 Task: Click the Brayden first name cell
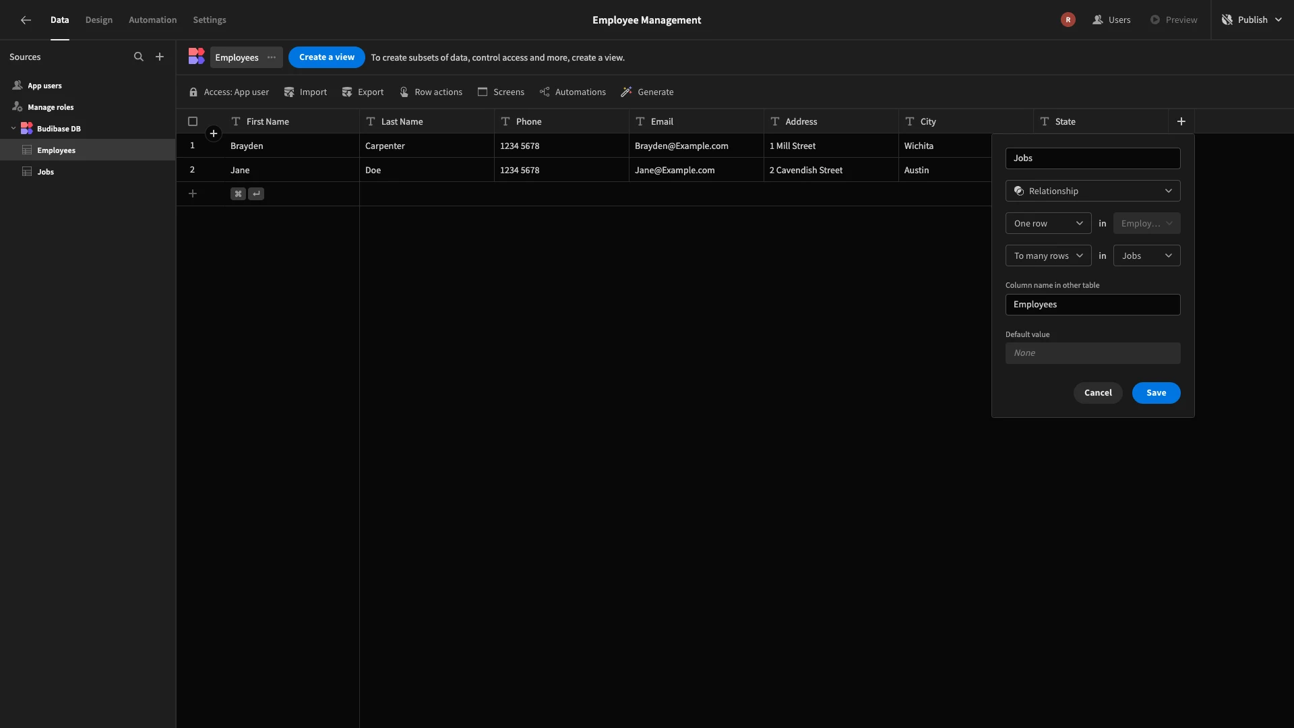pyautogui.click(x=292, y=146)
